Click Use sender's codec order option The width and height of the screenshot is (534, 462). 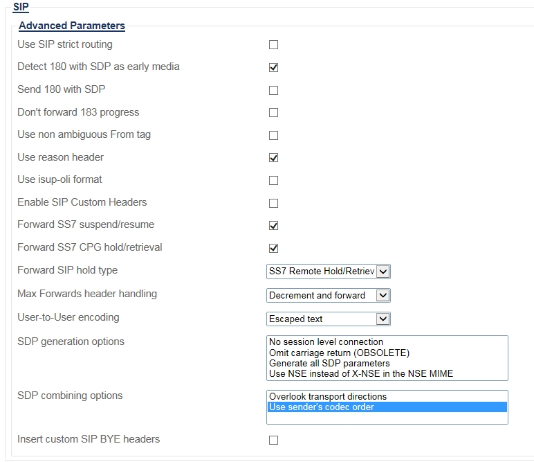(322, 407)
